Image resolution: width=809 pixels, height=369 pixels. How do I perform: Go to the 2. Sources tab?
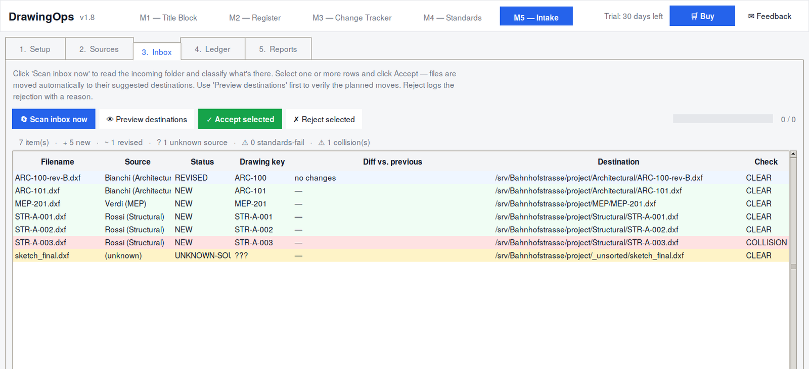tap(99, 49)
